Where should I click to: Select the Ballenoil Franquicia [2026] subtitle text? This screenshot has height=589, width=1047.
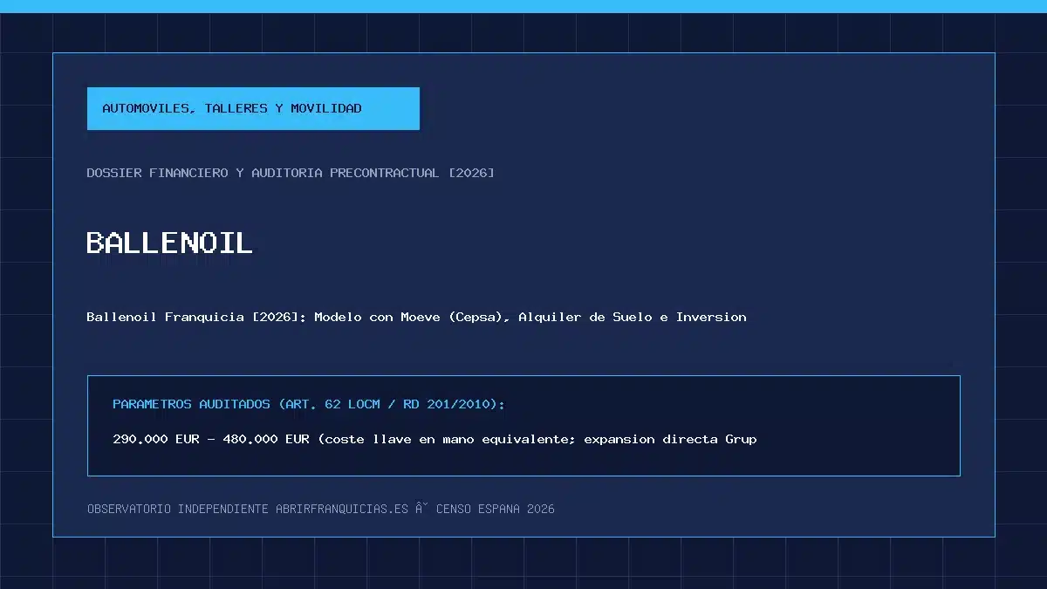click(x=417, y=317)
